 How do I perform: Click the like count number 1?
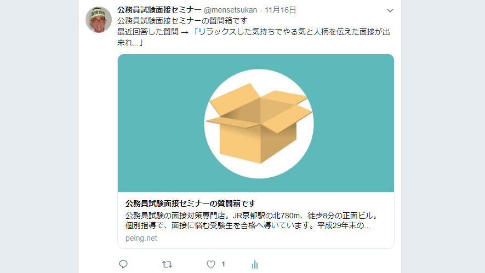click(223, 264)
